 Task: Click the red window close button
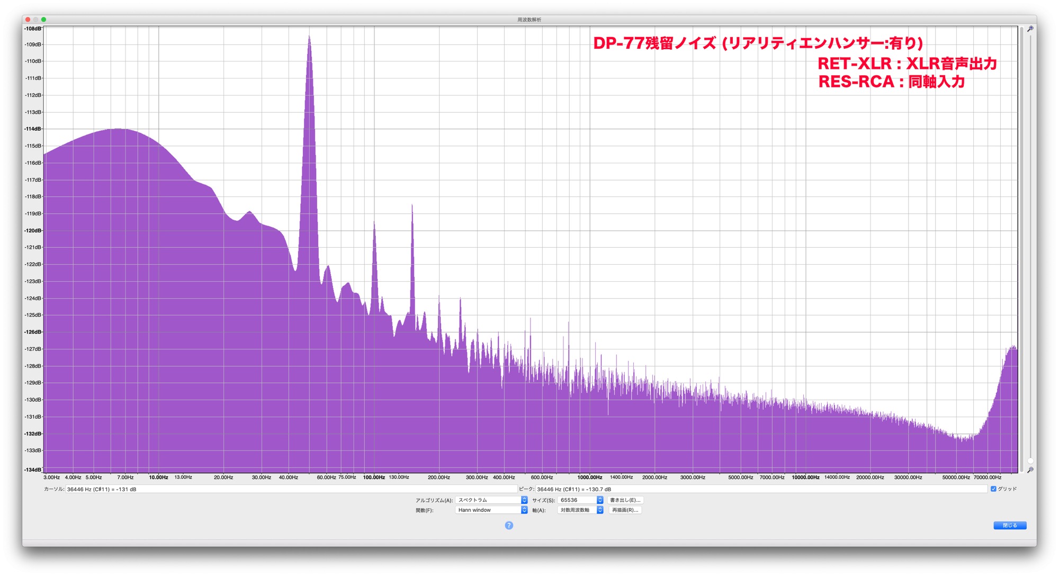point(28,20)
